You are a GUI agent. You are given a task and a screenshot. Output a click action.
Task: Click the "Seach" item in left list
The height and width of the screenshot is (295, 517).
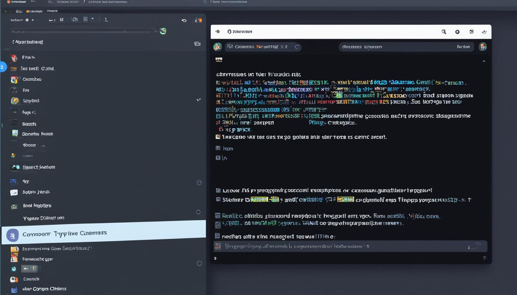tap(29, 124)
